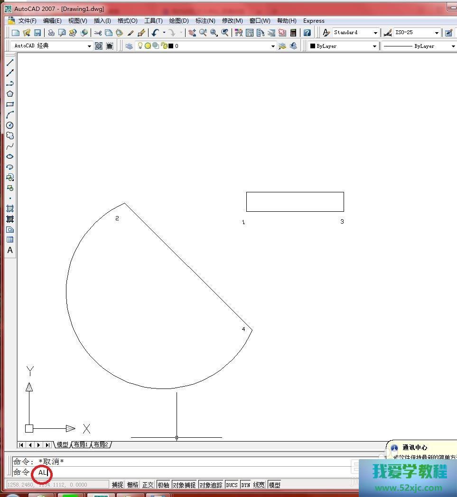Open the Layer Properties Manager icon
The height and width of the screenshot is (497, 457).
[x=129, y=46]
